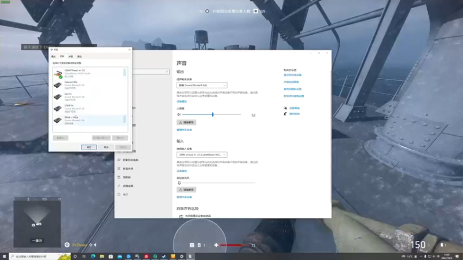The height and width of the screenshot is (260, 463).
Task: Click the speaker mute icon beside master volume
Action: [x=179, y=114]
